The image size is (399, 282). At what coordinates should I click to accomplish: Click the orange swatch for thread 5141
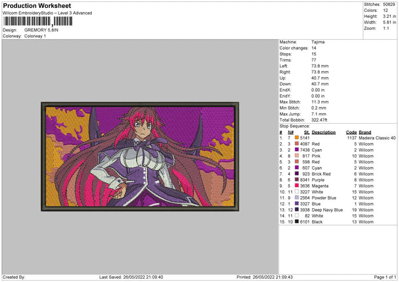[297, 138]
